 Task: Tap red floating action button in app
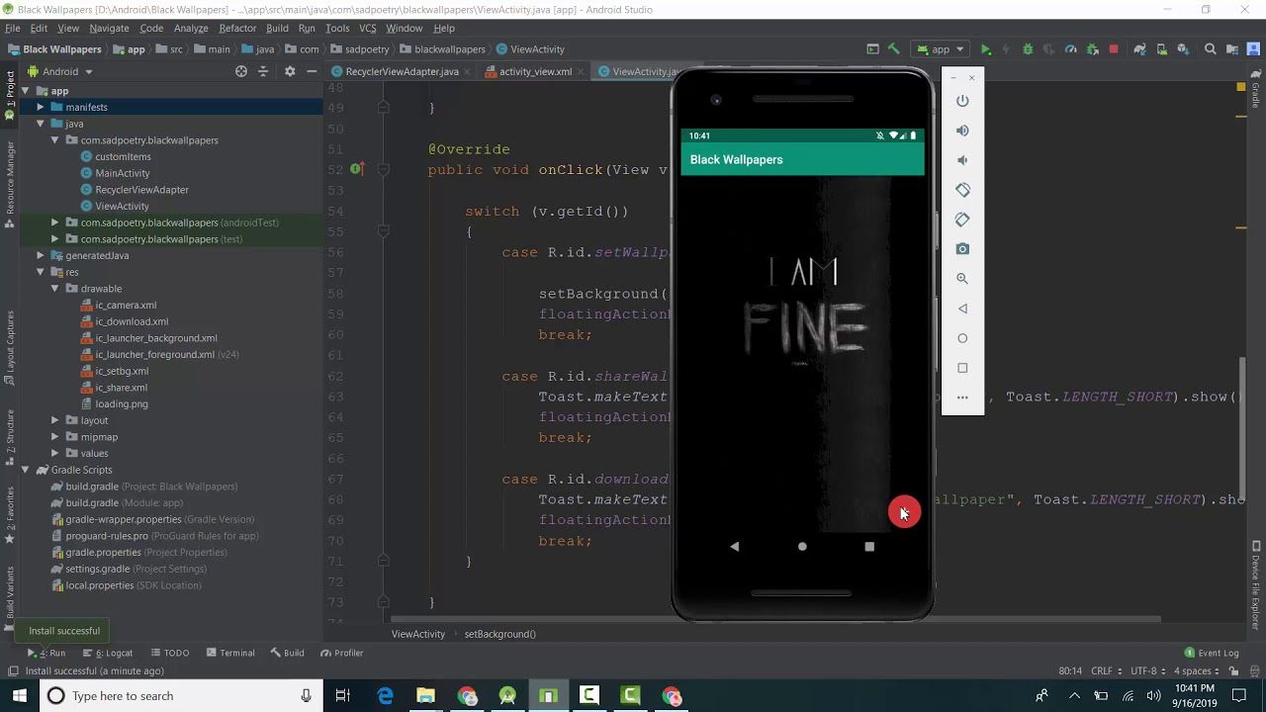[x=904, y=511]
